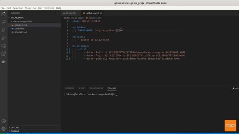Screen dimensions: 239x134
Task: Open the Go menu
Action: (34, 8)
